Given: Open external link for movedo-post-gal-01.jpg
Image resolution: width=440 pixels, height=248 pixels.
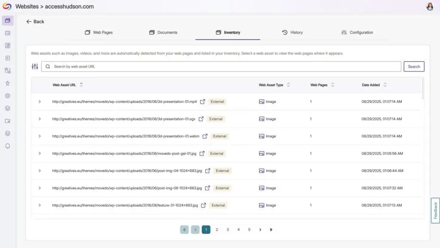Looking at the screenshot, I should pyautogui.click(x=202, y=153).
